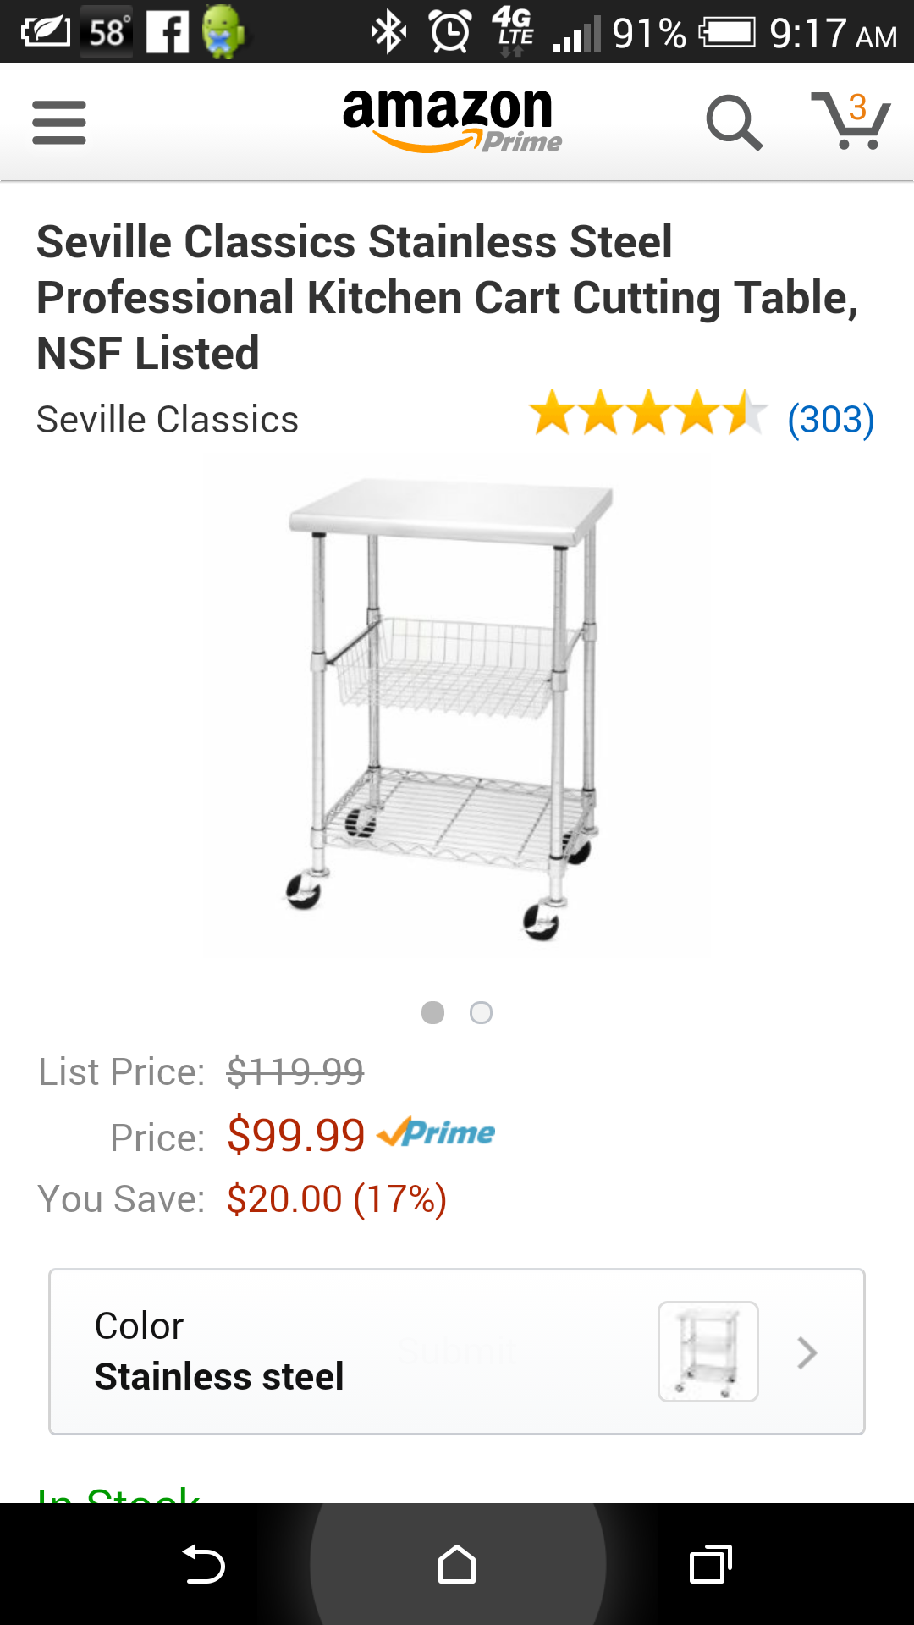Tap the alarm clock status icon
The width and height of the screenshot is (914, 1625).
(450, 32)
